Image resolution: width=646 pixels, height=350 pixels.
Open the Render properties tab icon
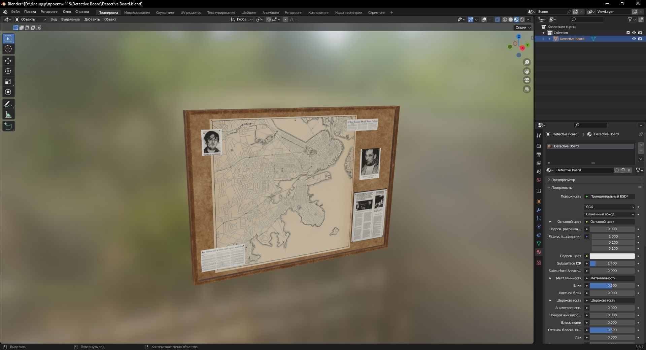(x=539, y=146)
